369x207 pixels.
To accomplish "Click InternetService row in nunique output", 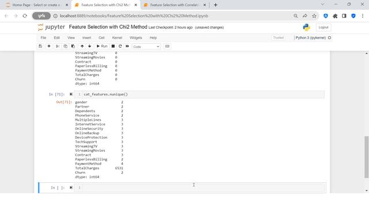I will [x=99, y=124].
